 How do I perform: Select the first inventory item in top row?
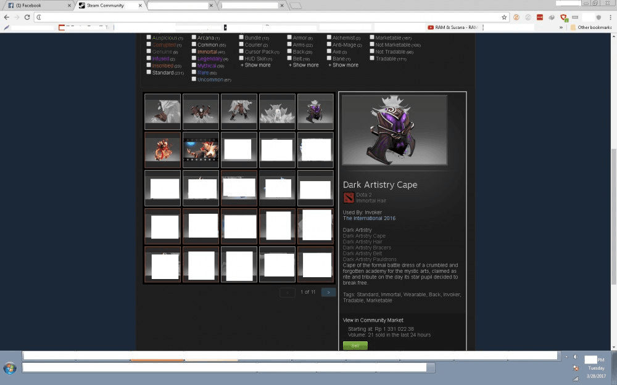point(162,111)
